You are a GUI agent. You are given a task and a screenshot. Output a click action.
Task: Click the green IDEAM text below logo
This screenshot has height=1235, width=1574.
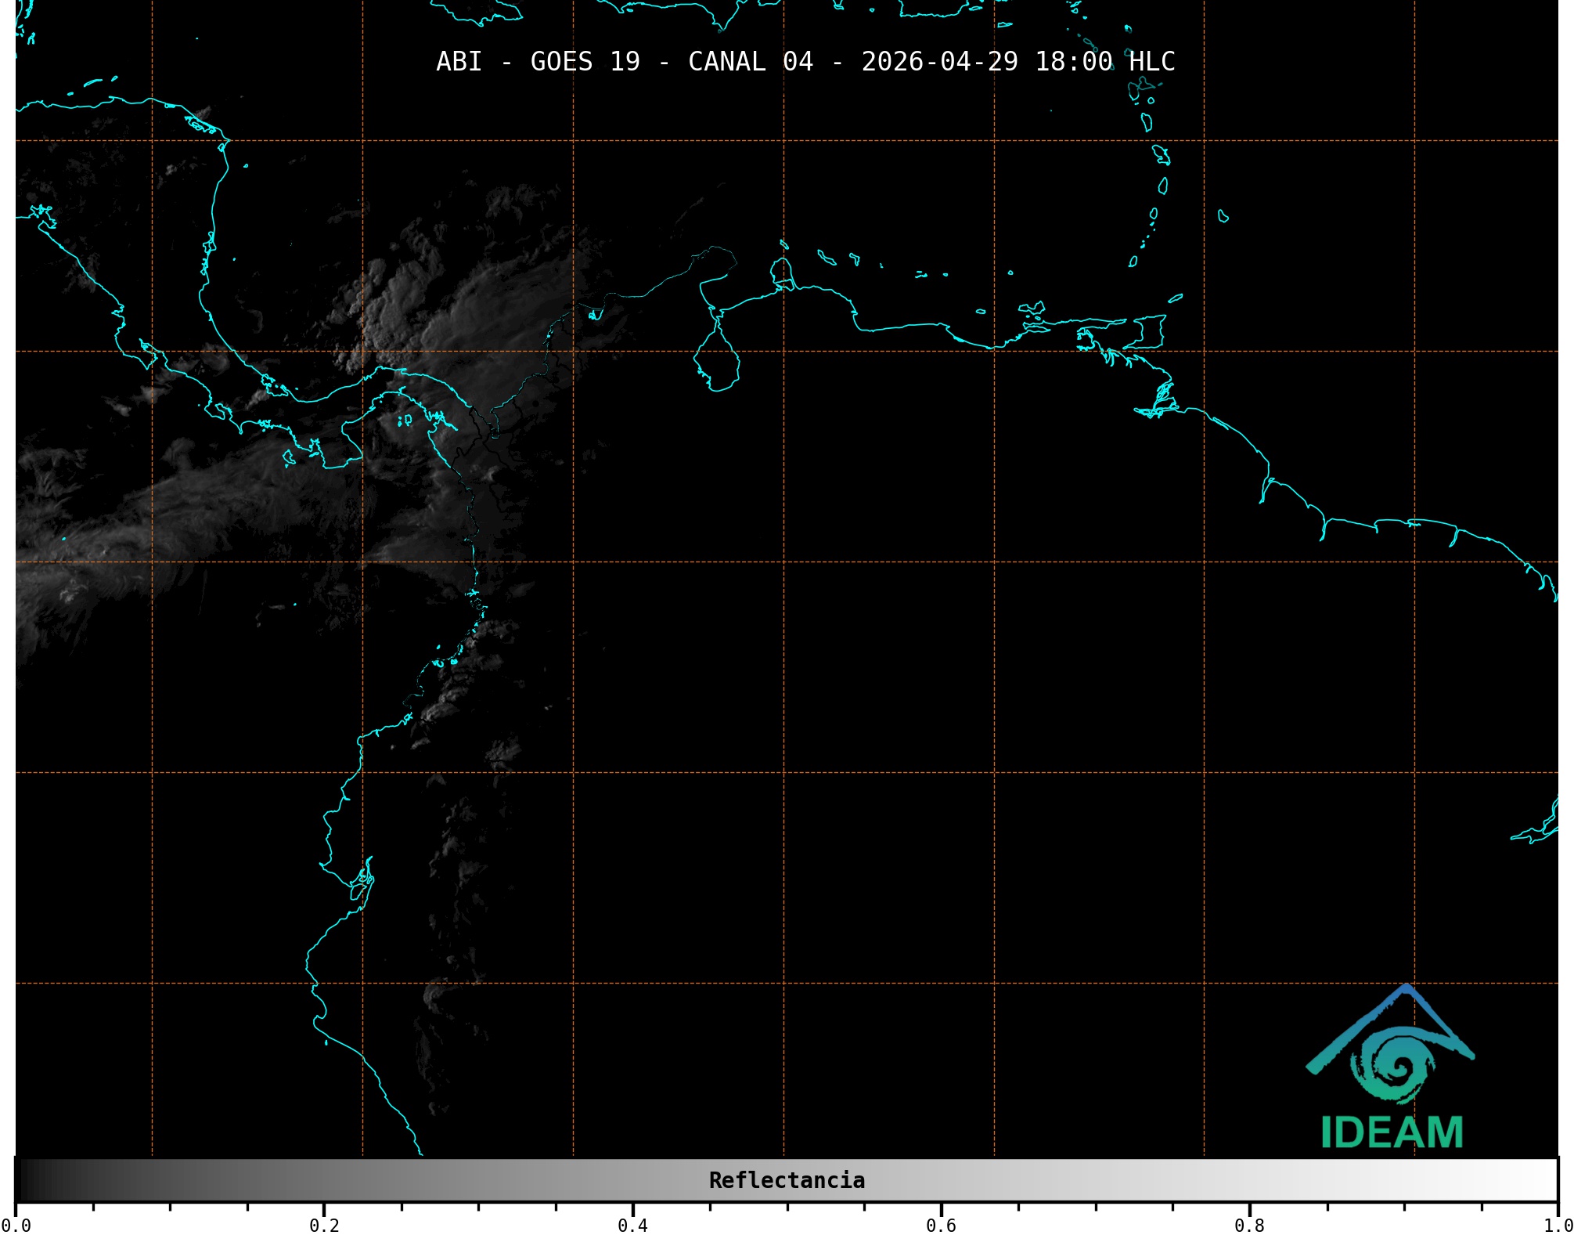pos(1392,1132)
